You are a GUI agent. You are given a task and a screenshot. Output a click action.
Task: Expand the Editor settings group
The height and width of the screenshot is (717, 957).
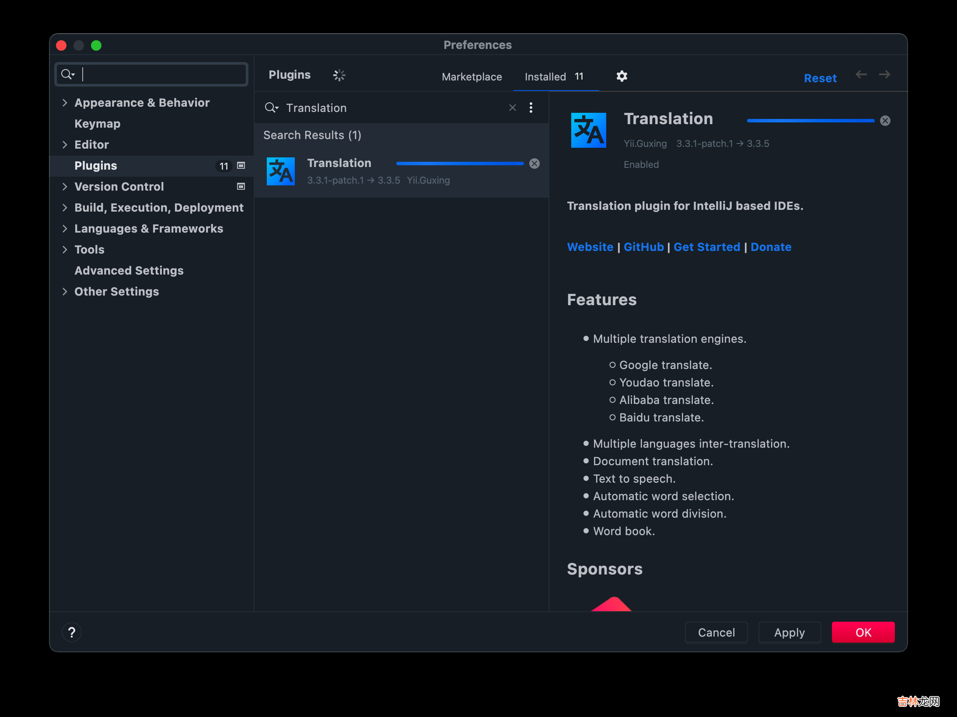click(65, 144)
